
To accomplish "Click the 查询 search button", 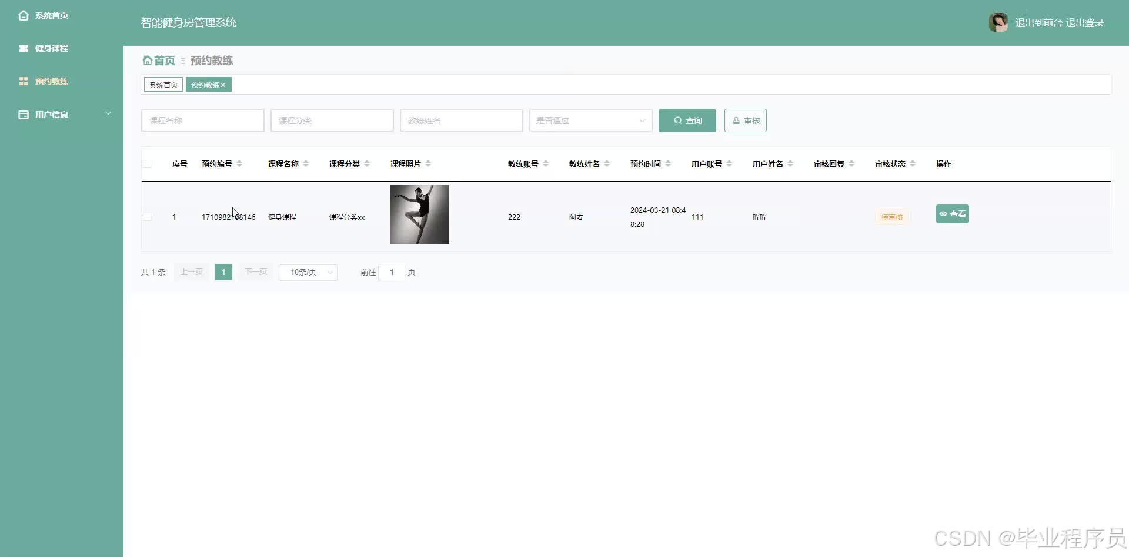I will tap(687, 120).
